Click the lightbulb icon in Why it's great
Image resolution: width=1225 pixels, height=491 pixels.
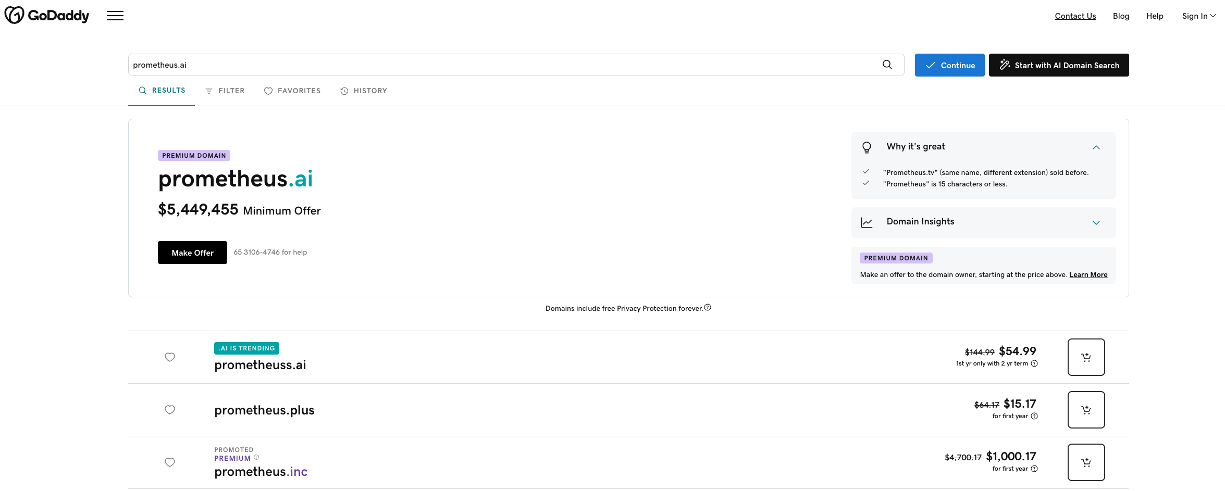[x=867, y=147]
